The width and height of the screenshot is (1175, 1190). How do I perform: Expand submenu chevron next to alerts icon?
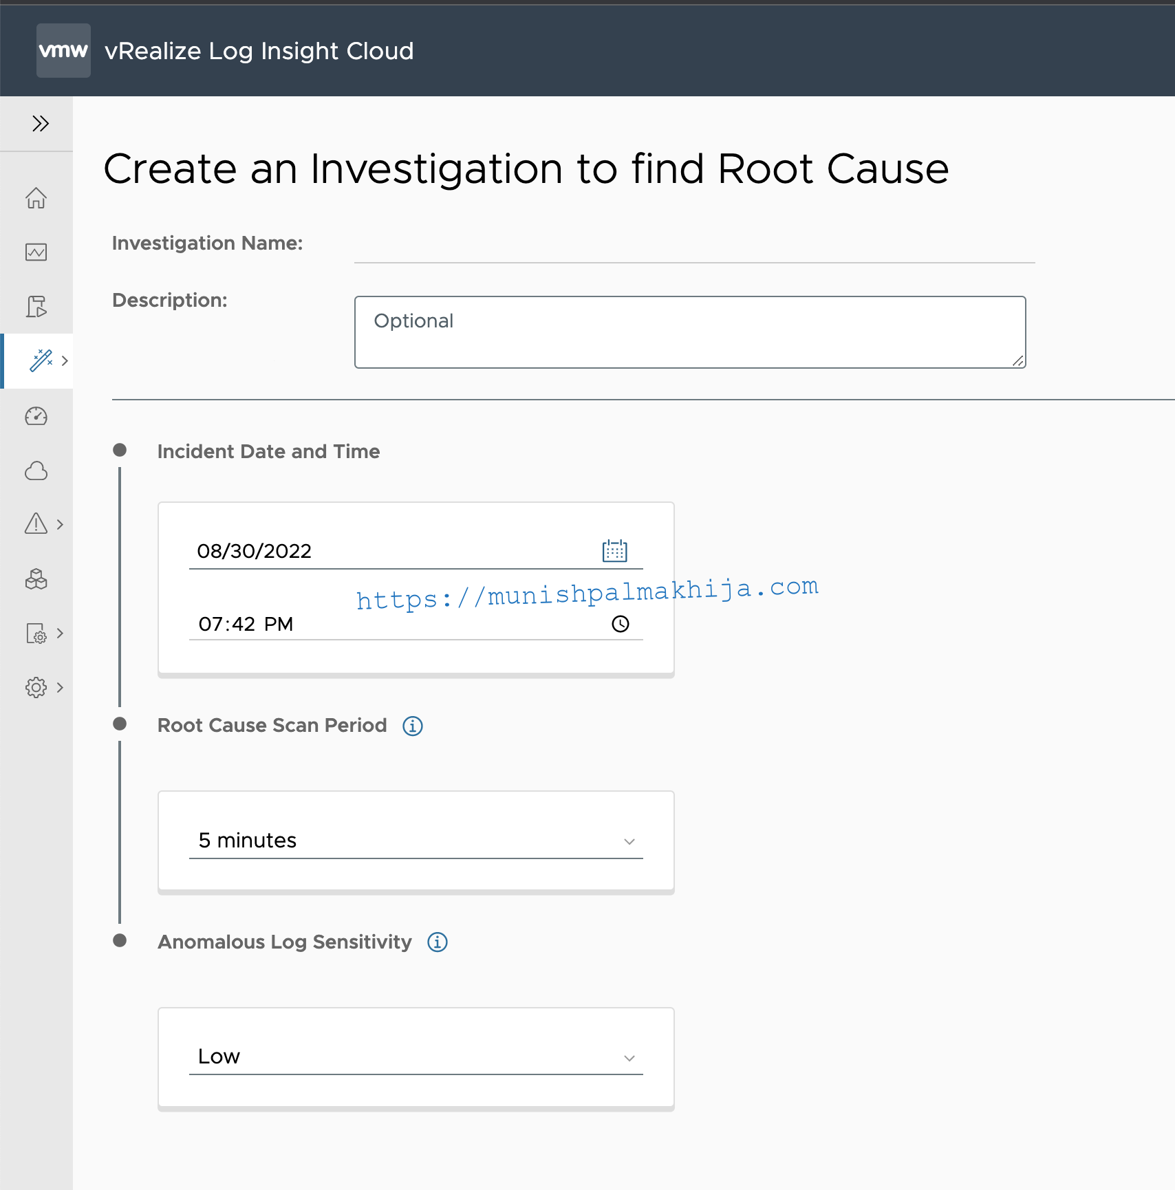click(x=61, y=524)
